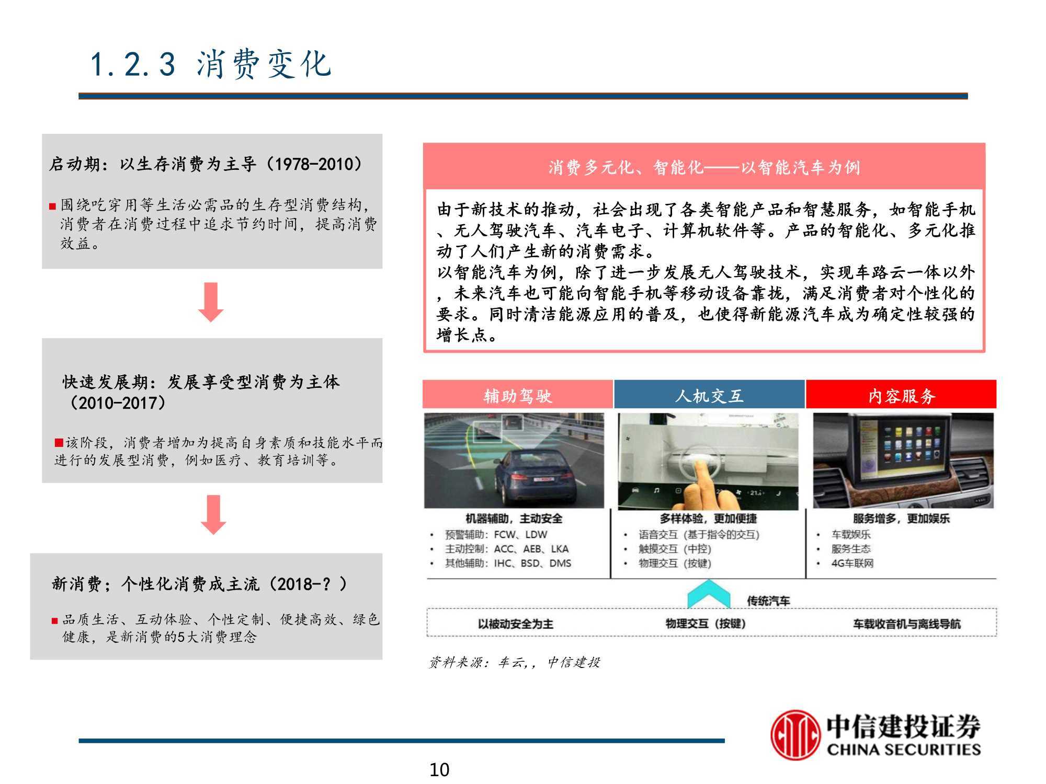
Task: Click the text beginning 该阶段，消费者增加
Action: click(x=219, y=452)
